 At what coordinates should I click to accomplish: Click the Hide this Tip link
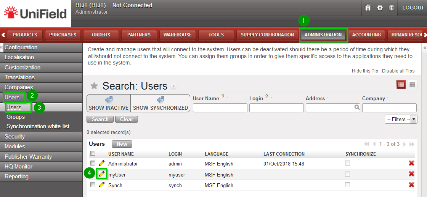pyautogui.click(x=365, y=71)
